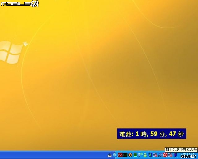The height and width of the screenshot is (159, 198).
Task: Click the battery time remaining countdown widget
Action: (x=151, y=134)
